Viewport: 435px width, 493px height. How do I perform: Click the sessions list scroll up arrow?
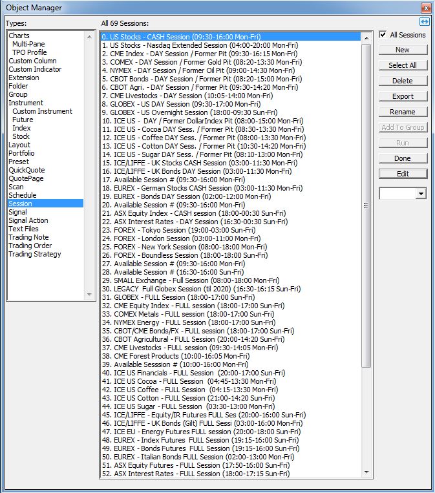(x=366, y=38)
